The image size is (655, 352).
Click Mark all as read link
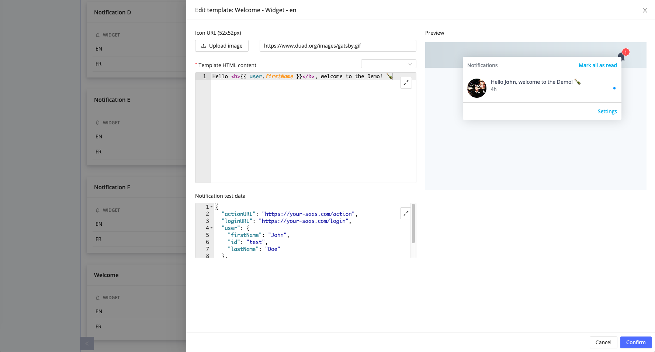coord(597,65)
